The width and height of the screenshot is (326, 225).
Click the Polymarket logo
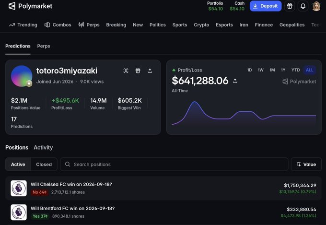point(30,6)
